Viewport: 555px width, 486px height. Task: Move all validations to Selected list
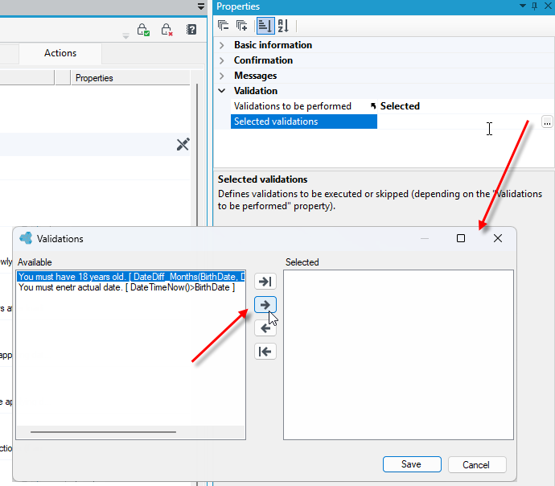(265, 282)
